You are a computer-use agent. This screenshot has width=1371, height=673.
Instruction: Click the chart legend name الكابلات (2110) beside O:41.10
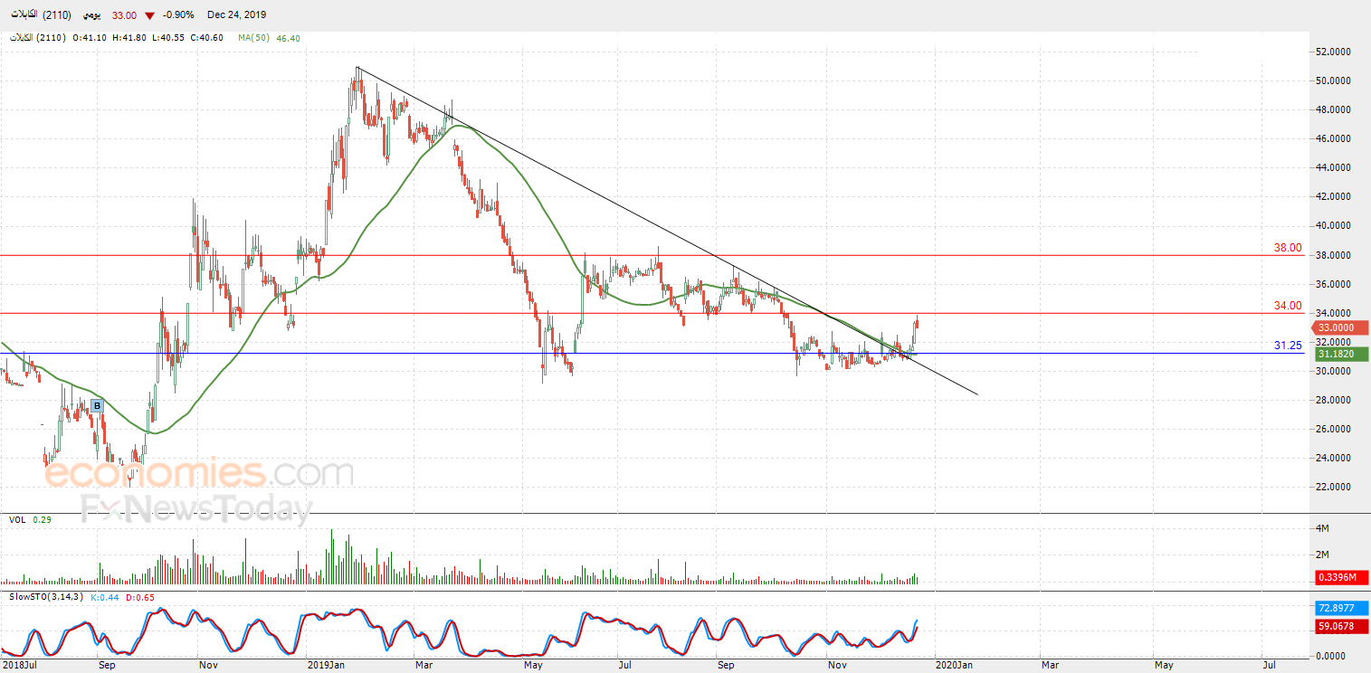pos(38,38)
